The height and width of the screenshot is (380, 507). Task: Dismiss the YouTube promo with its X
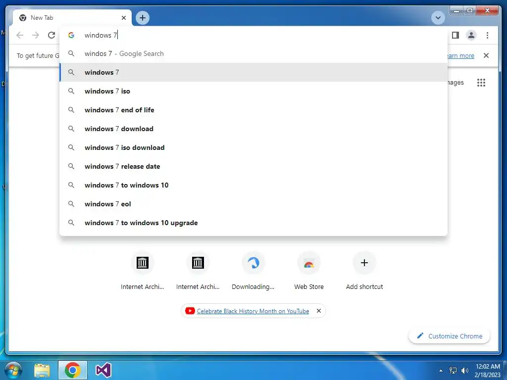[319, 311]
